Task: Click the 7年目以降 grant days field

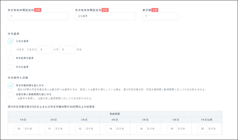Action: pyautogui.click(x=203, y=129)
